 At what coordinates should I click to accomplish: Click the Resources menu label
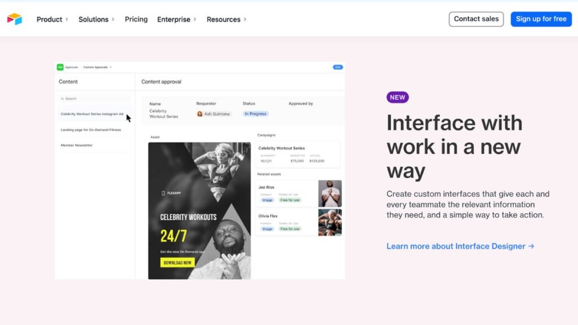pyautogui.click(x=224, y=19)
